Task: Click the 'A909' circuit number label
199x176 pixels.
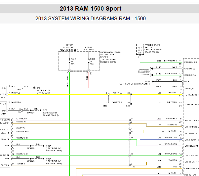Action: tap(159, 86)
